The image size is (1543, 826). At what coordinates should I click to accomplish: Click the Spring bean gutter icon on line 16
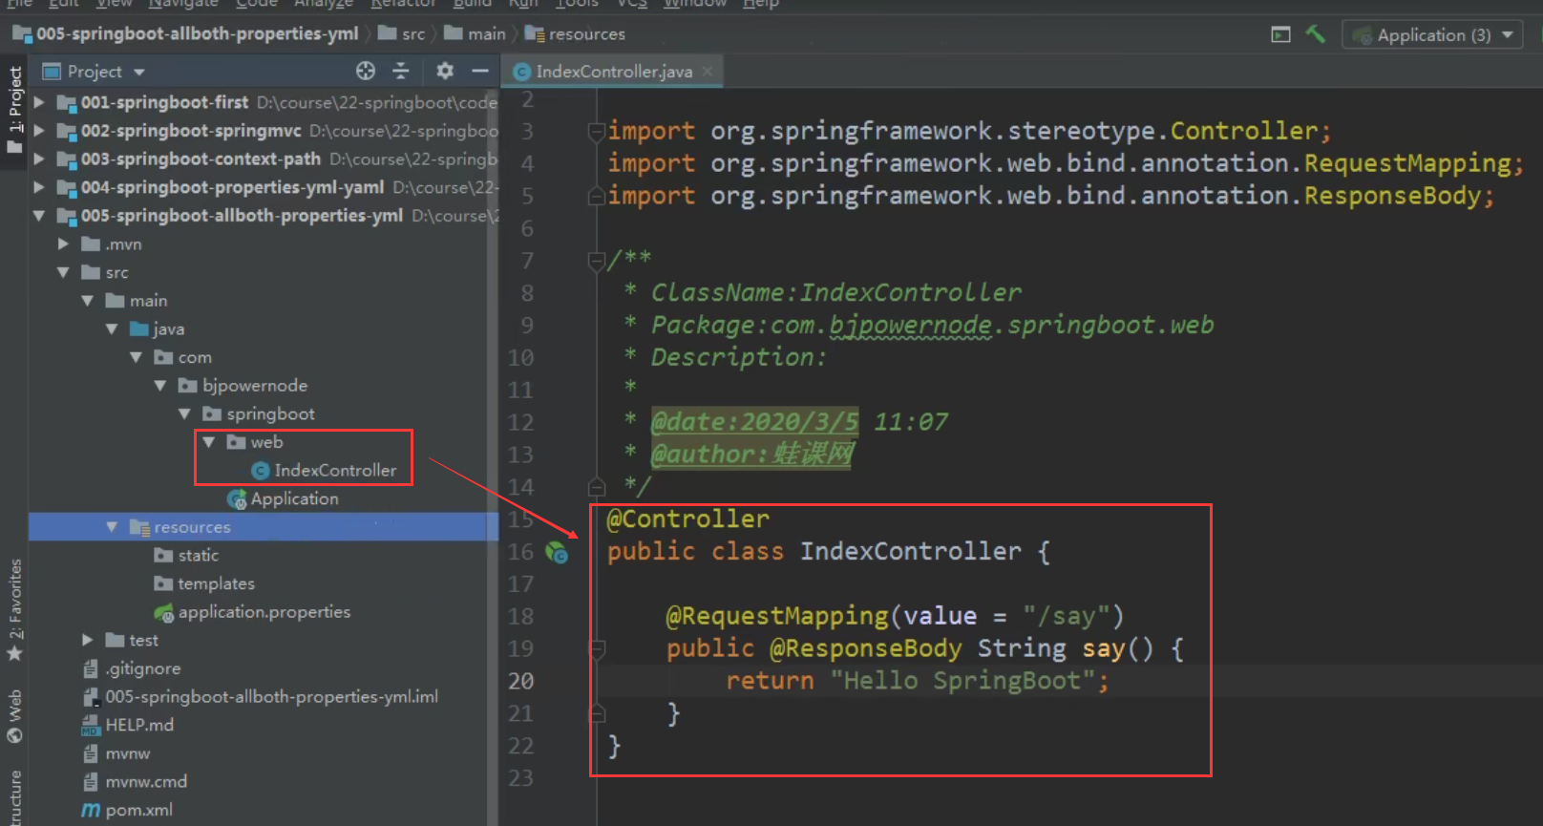tap(557, 552)
